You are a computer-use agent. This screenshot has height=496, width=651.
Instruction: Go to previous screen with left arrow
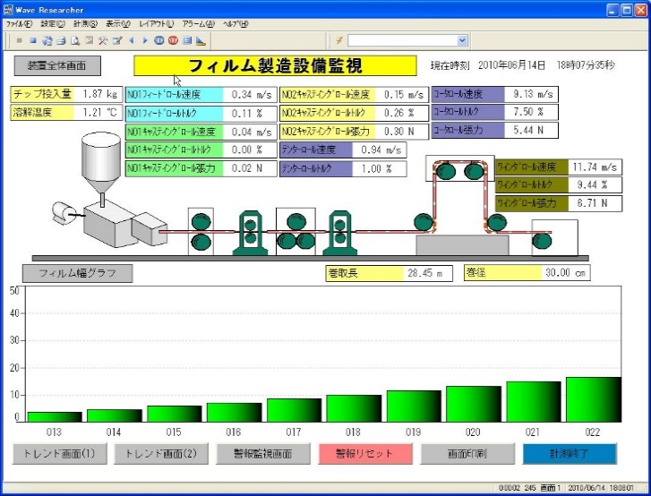click(x=132, y=40)
